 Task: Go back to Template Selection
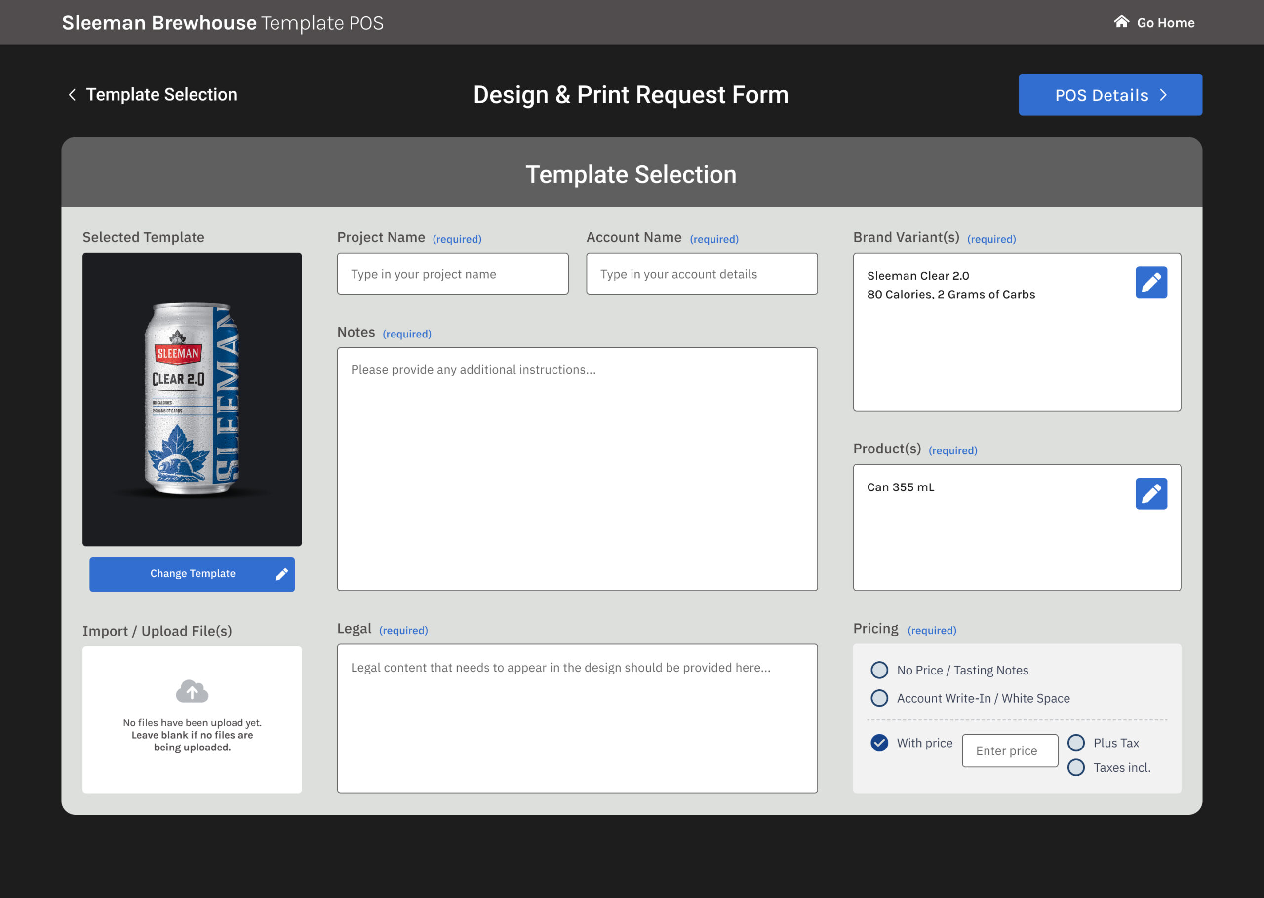coord(161,95)
